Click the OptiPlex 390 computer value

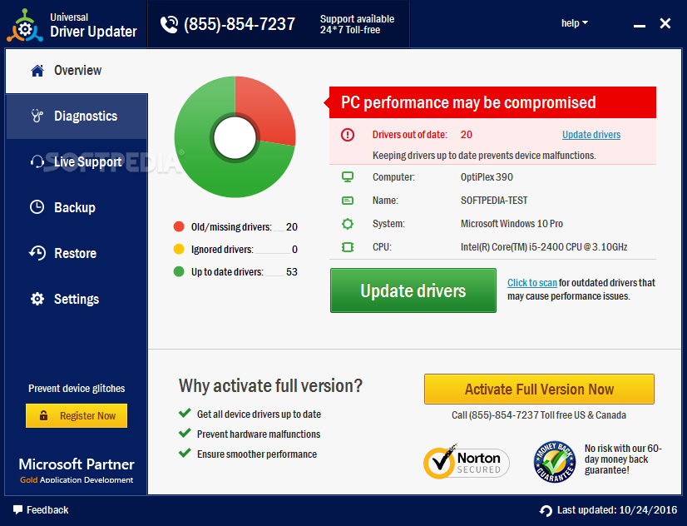click(x=487, y=177)
